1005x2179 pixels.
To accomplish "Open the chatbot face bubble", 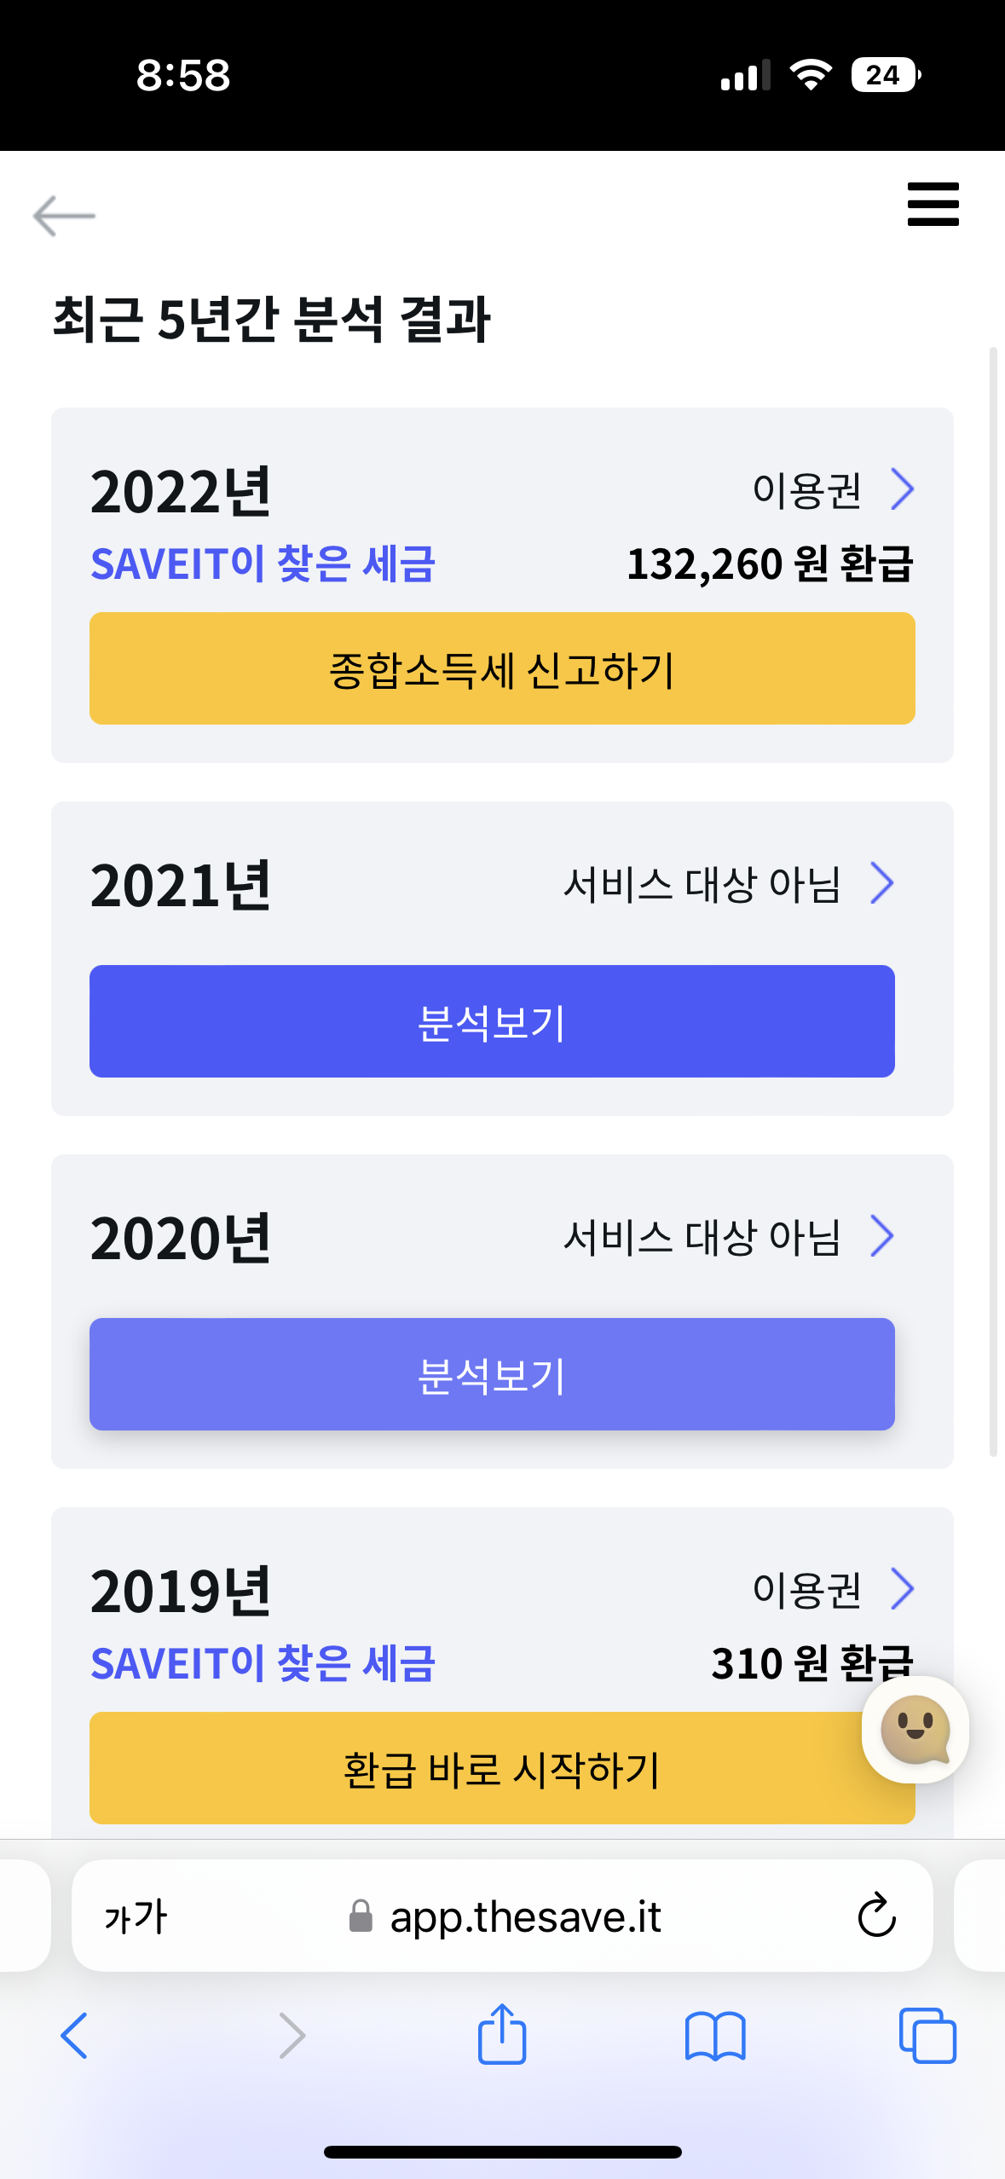I will click(915, 1729).
